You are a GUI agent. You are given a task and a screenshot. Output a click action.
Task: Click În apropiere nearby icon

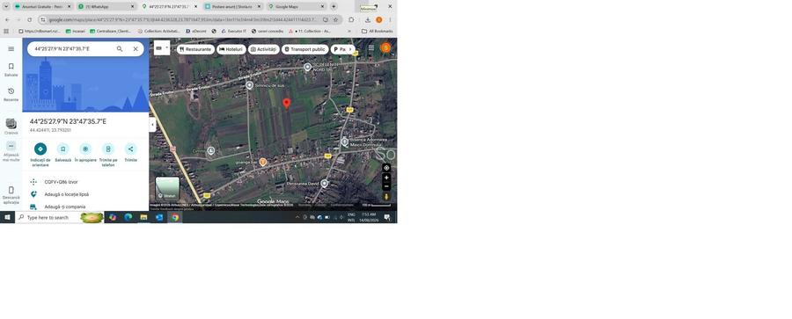tap(85, 149)
